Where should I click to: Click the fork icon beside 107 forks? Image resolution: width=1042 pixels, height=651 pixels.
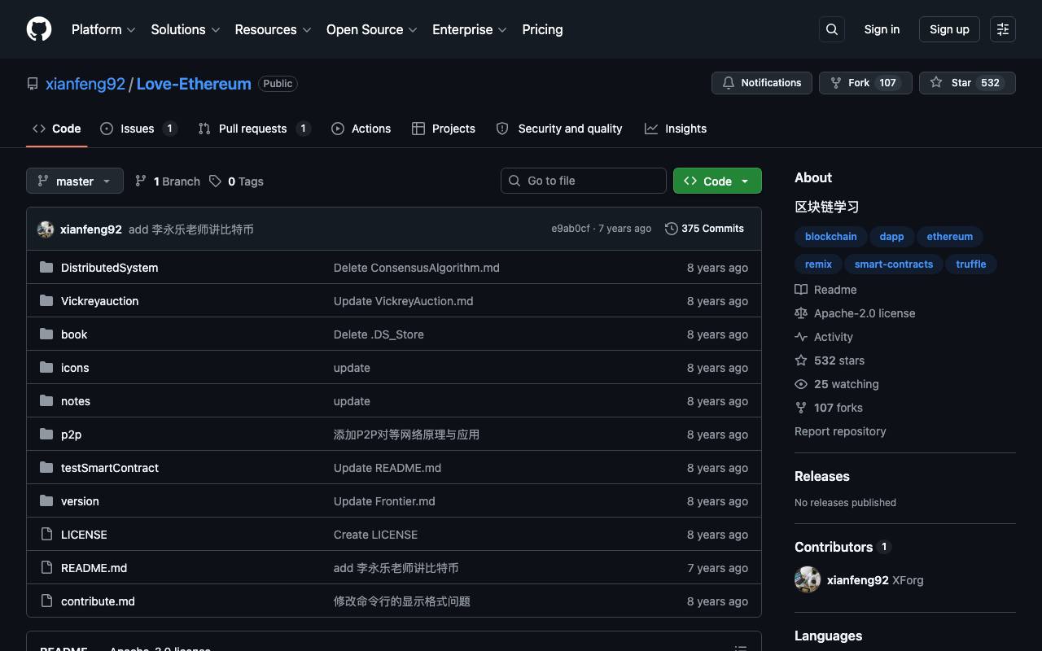click(x=801, y=408)
